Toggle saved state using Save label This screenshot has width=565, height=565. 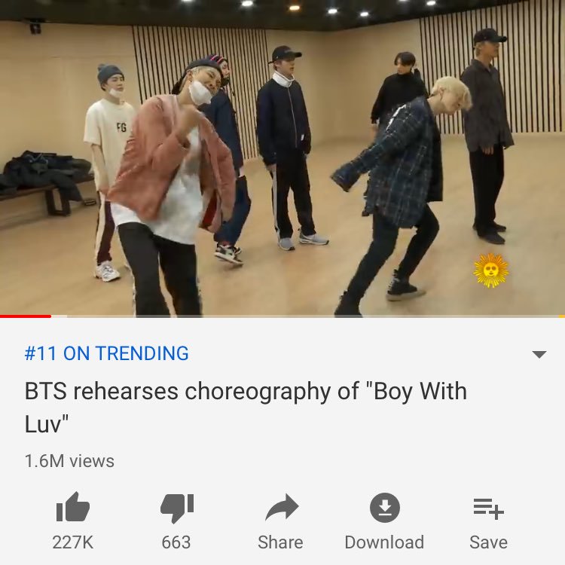[x=488, y=542]
